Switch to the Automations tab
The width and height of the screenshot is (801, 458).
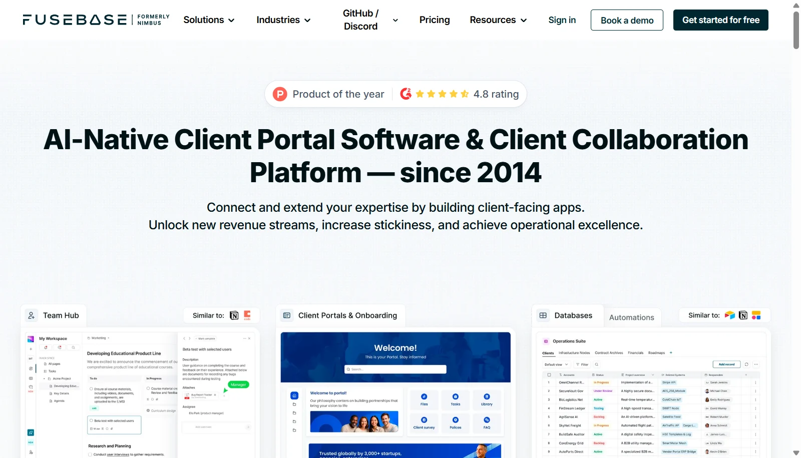[x=631, y=317]
